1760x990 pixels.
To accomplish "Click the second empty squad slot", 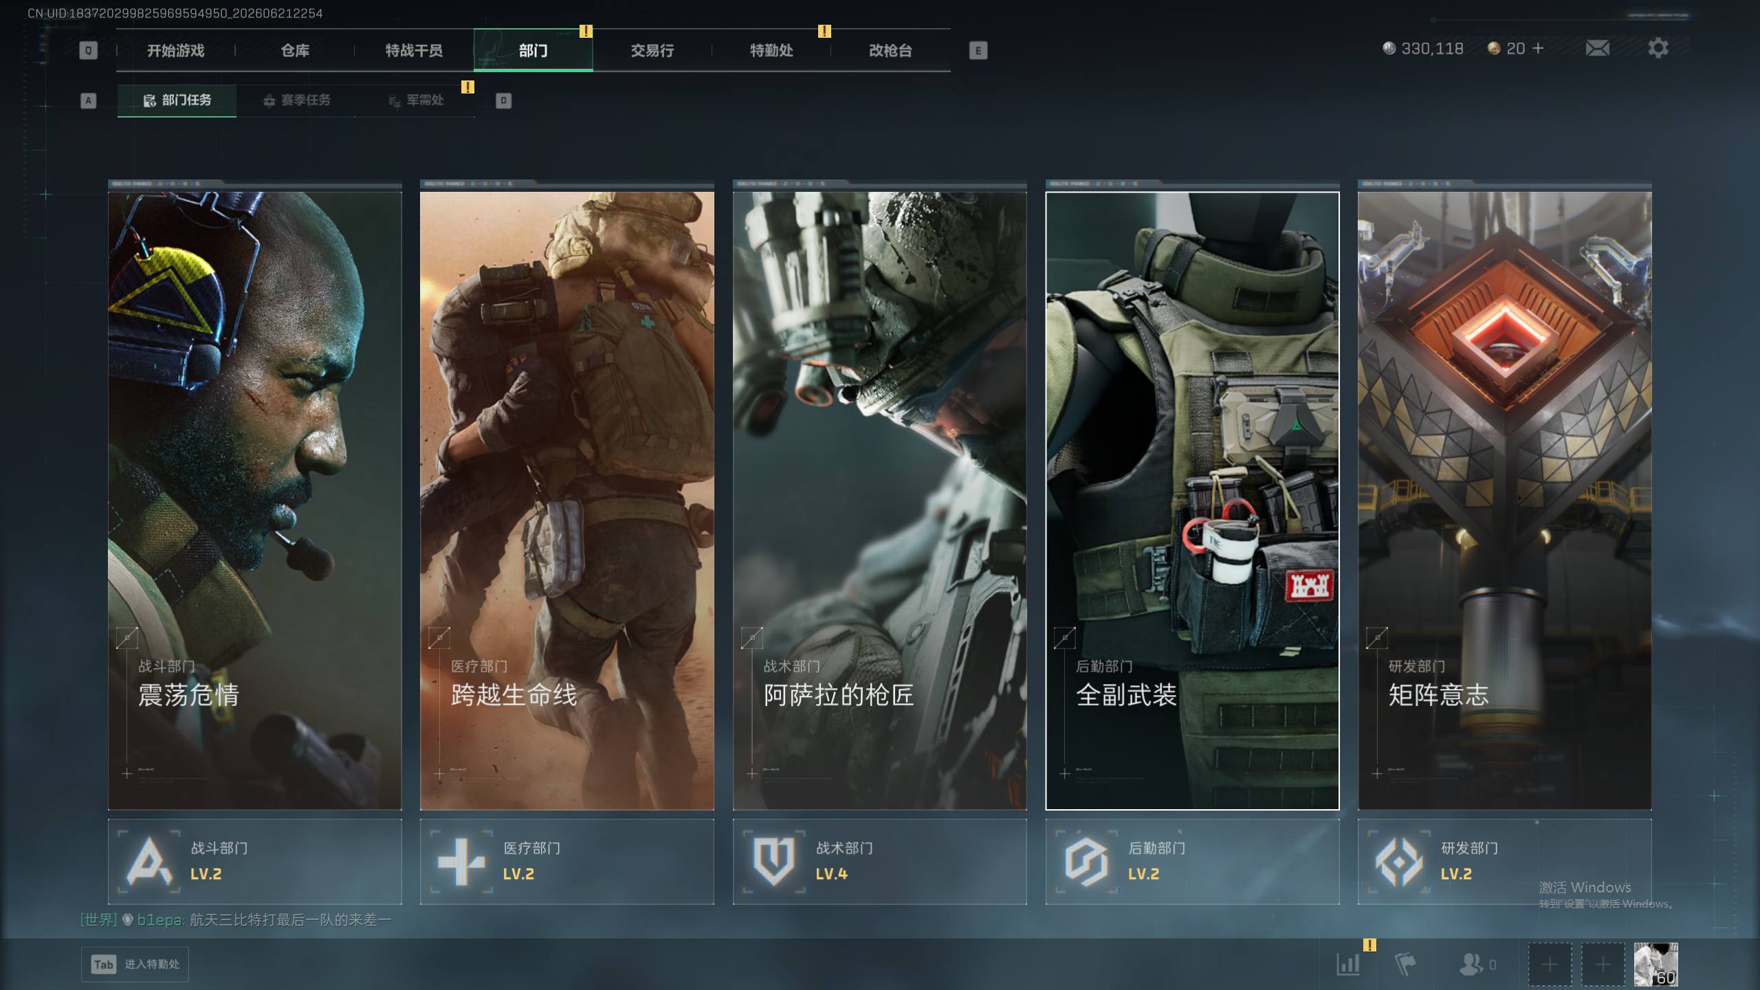I will (1603, 965).
